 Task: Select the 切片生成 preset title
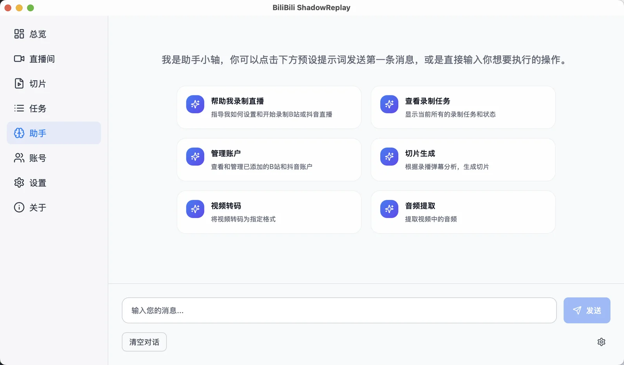(x=420, y=153)
